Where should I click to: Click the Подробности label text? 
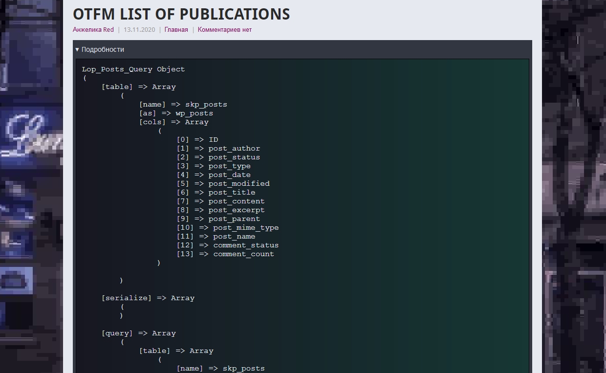coord(103,49)
